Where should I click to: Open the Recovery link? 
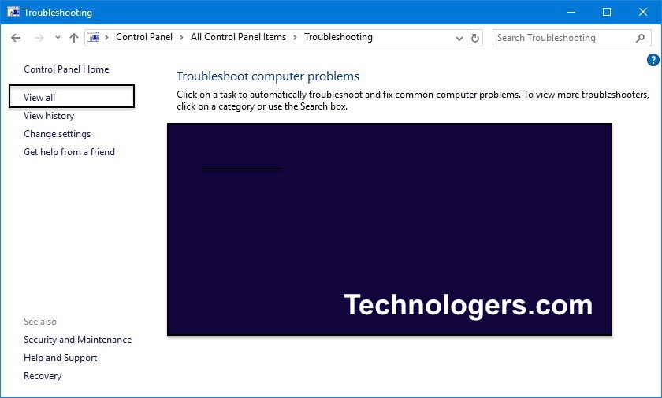coord(43,376)
